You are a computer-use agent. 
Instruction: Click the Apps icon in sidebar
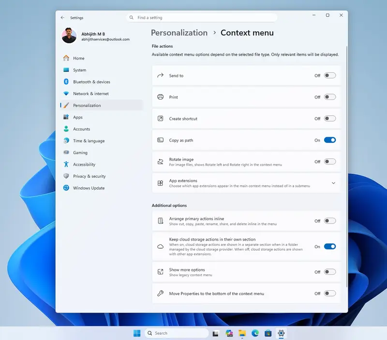click(66, 117)
